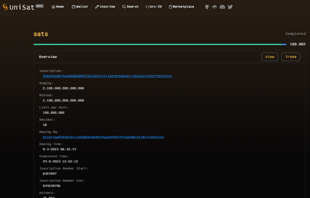
Task: Select inscription start number #357097
Action: [x=50, y=174]
